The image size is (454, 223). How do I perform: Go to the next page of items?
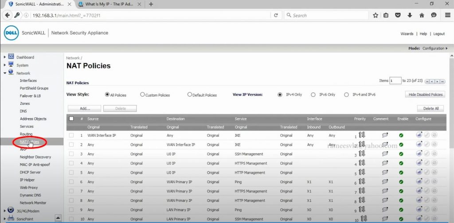(438, 82)
